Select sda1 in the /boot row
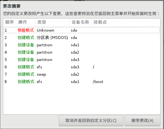The height and width of the screenshot is (129, 164). click(x=75, y=82)
